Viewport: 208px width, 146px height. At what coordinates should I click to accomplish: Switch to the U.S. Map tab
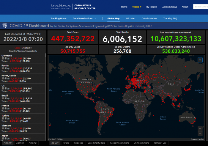[130, 18]
